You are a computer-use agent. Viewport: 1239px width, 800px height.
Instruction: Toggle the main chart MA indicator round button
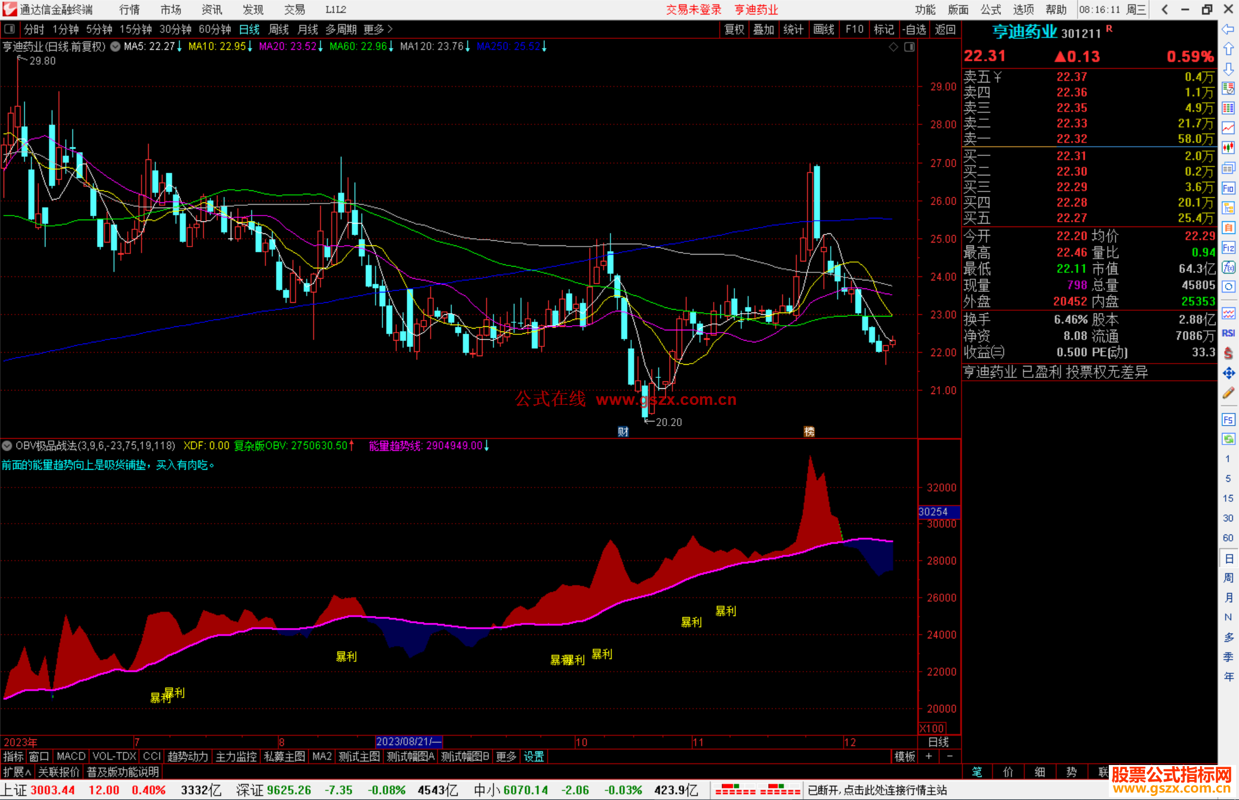pos(115,46)
